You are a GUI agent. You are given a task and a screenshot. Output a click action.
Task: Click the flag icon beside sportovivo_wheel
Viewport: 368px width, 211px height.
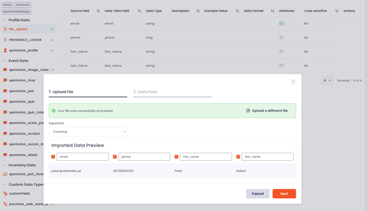[x=5, y=155]
